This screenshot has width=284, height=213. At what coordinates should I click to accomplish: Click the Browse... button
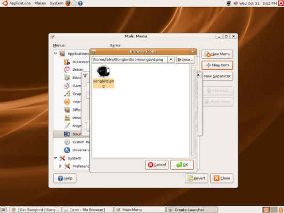[x=185, y=59]
